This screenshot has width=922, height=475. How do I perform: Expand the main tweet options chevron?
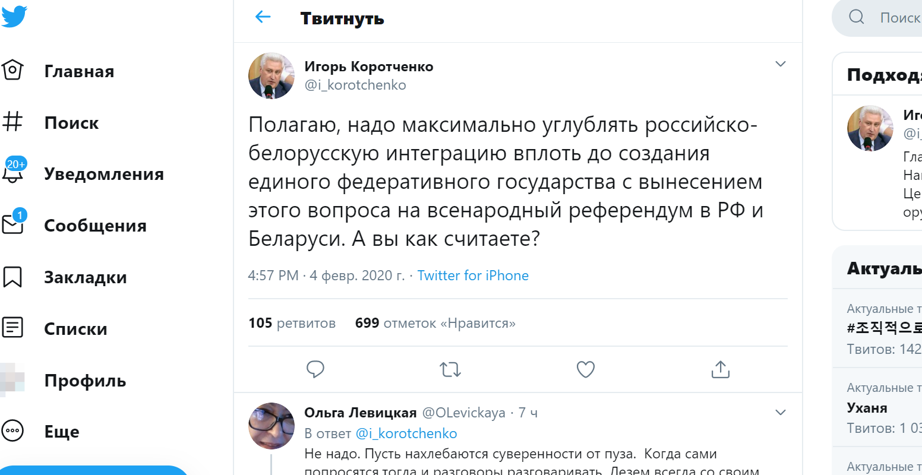tap(781, 64)
